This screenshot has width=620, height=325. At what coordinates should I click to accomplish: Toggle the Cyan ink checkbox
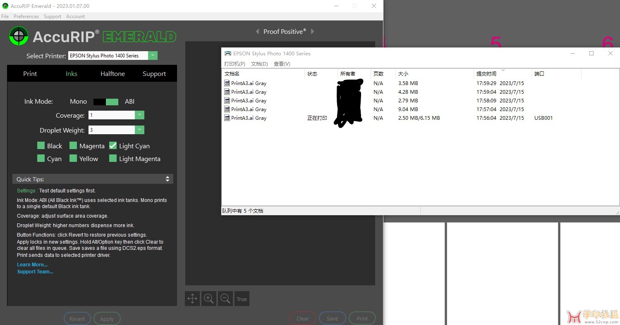pyautogui.click(x=41, y=158)
